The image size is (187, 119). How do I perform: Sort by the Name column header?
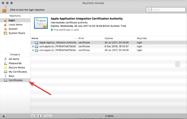54,38
